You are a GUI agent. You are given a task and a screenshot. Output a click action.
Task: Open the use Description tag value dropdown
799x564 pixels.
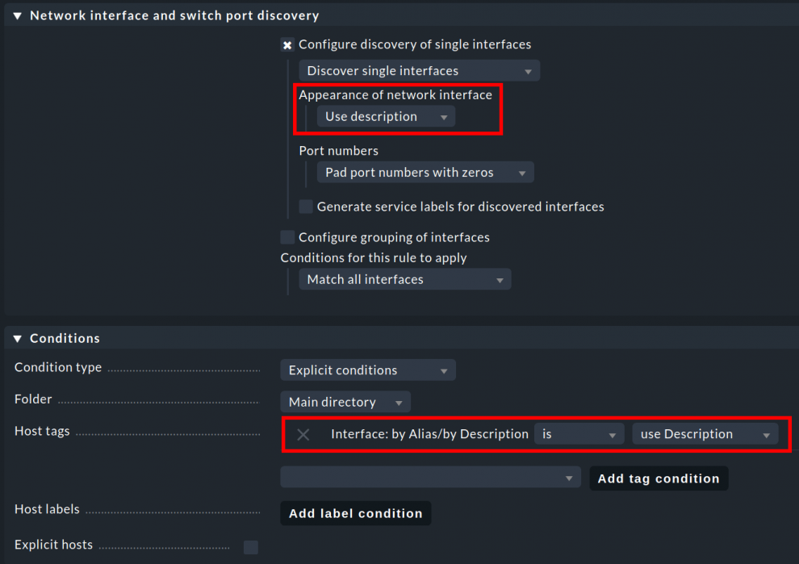pos(705,434)
